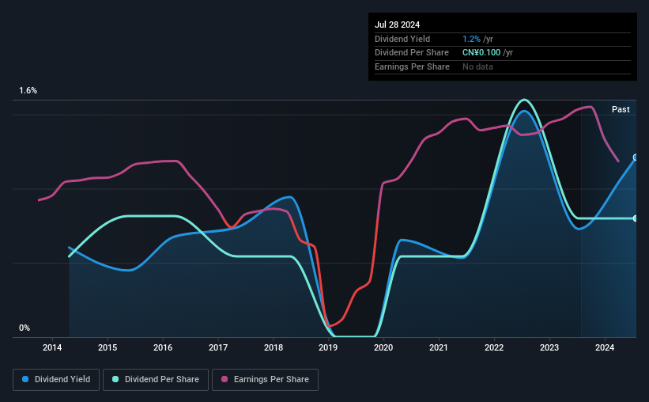Click the teal Dividend Per Share legend dot
Viewport: 649px width, 402px height.
[115, 379]
